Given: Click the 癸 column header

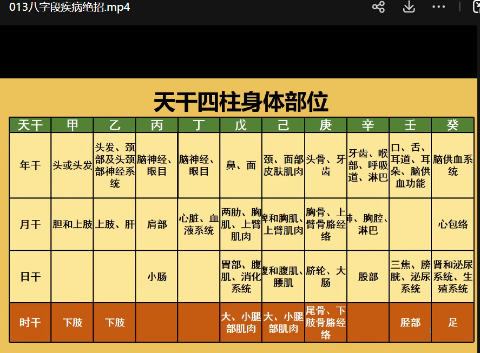Looking at the screenshot, I should (x=453, y=125).
